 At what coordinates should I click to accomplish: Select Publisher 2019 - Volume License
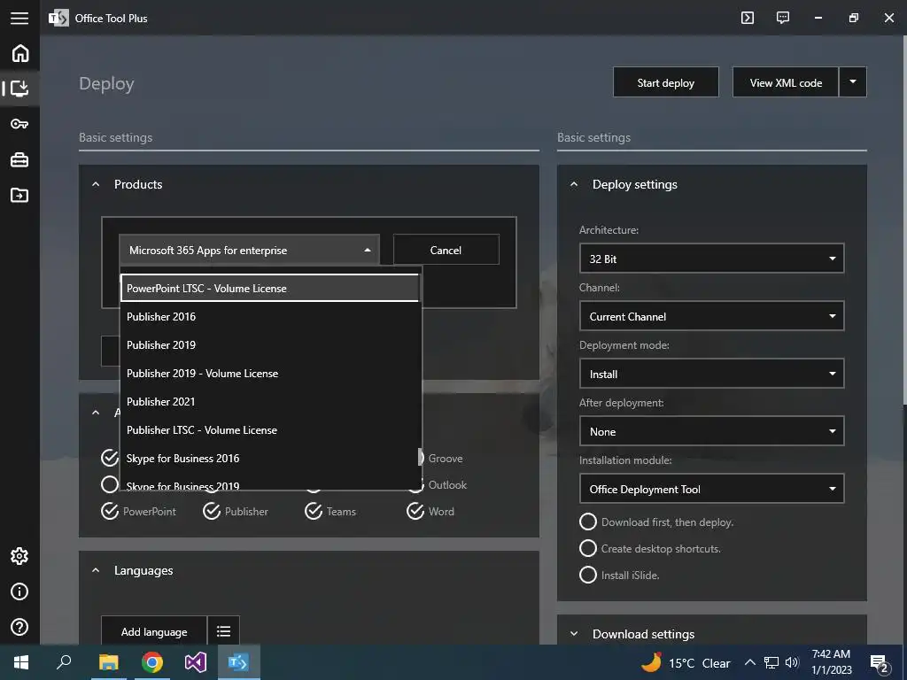click(269, 373)
